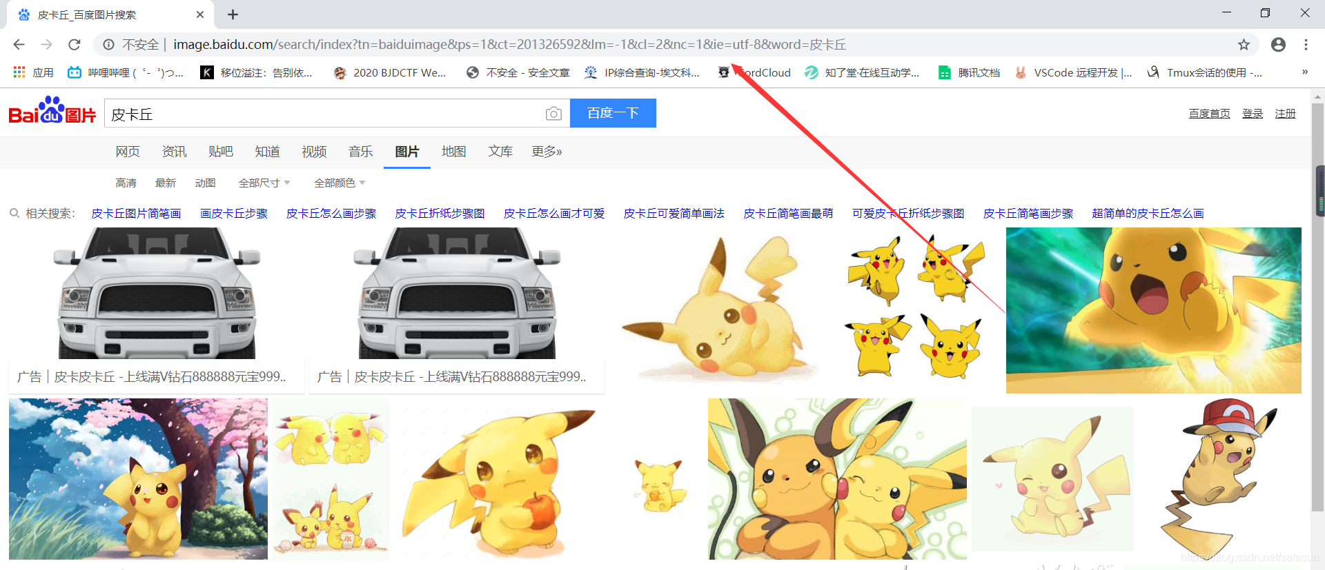This screenshot has height=570, width=1325.
Task: Switch to the 网页 tab
Action: pyautogui.click(x=128, y=152)
